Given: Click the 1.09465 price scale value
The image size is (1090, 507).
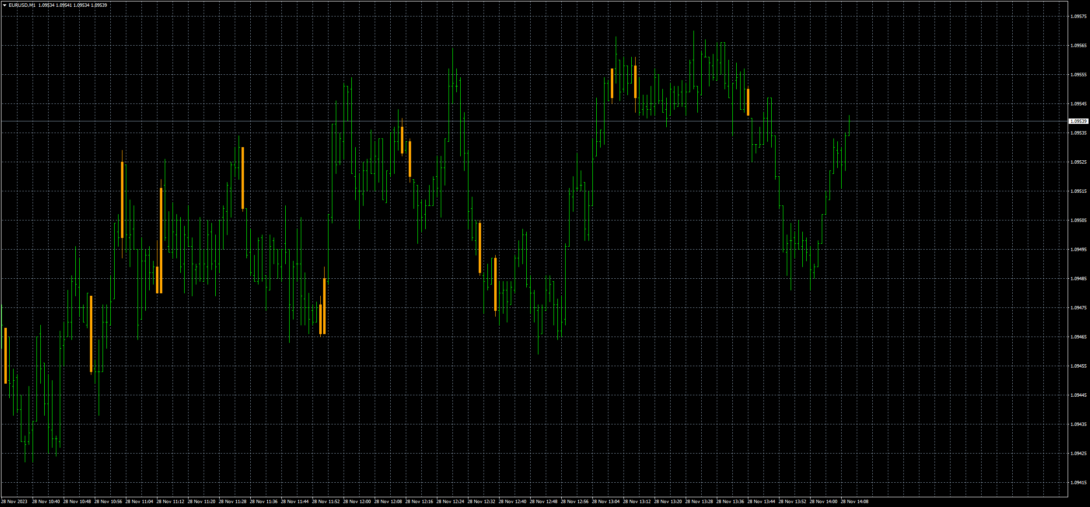Looking at the screenshot, I should point(1079,337).
